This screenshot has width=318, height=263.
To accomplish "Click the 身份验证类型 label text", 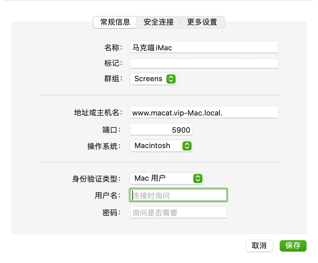I will [97, 179].
